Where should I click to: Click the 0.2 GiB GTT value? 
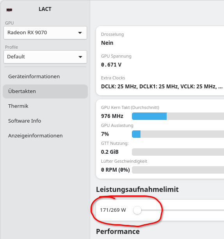[x=110, y=152]
